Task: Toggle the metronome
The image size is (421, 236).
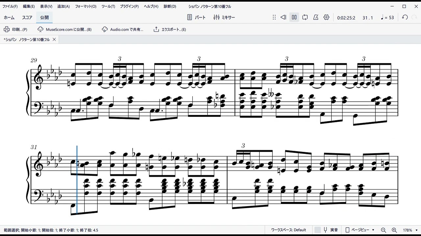Action: click(x=315, y=17)
